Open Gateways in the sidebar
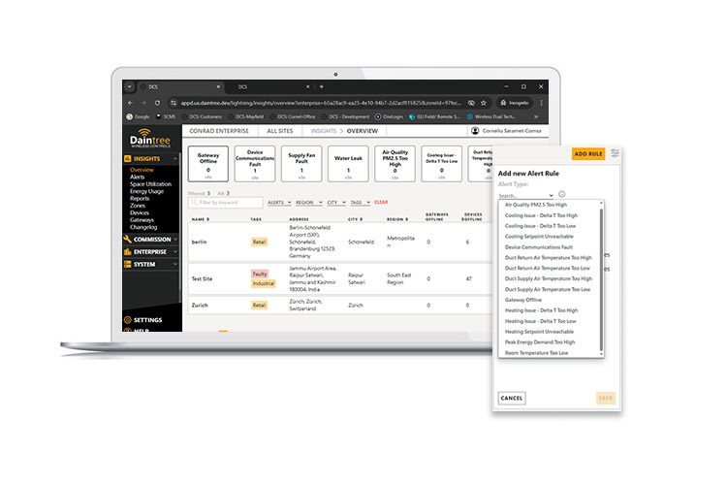The height and width of the screenshot is (485, 727). [142, 220]
